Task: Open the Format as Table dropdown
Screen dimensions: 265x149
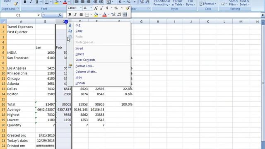Action: 178,3
